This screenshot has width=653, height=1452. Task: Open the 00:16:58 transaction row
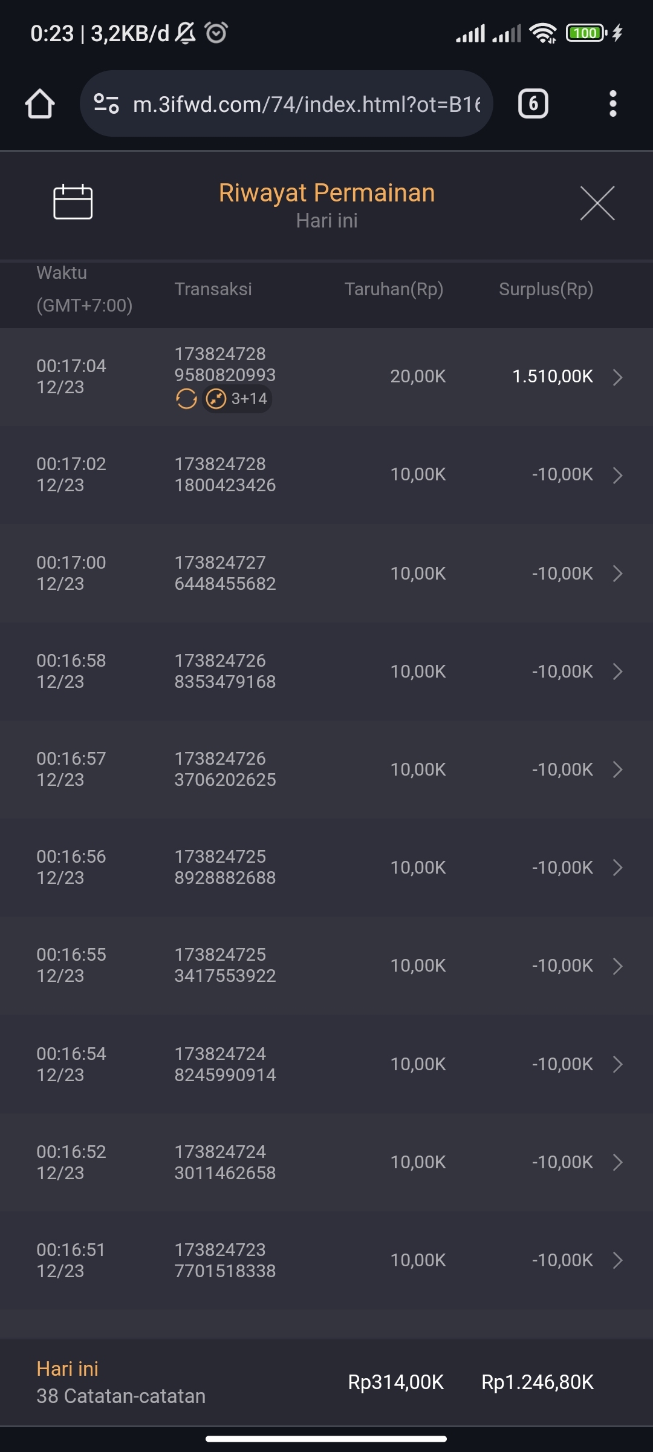[326, 672]
